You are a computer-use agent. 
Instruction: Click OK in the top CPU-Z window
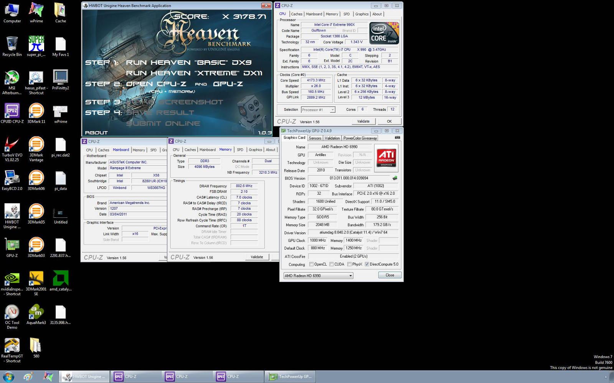coord(389,121)
